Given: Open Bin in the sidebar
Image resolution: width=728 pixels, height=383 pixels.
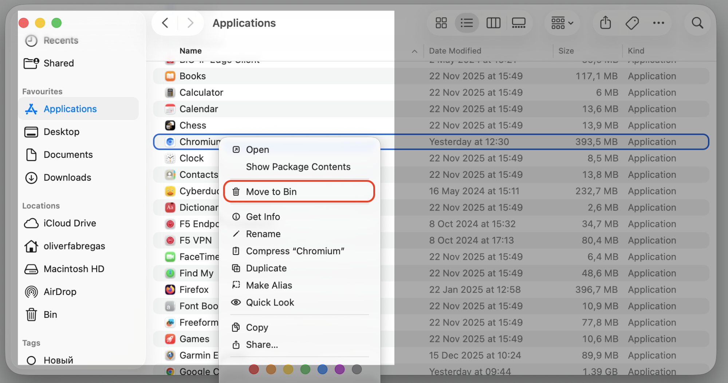Looking at the screenshot, I should point(41,315).
